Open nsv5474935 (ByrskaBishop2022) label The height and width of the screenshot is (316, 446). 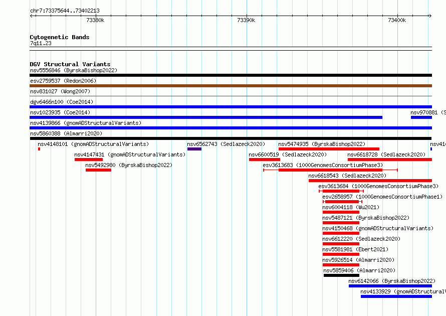pyautogui.click(x=322, y=144)
